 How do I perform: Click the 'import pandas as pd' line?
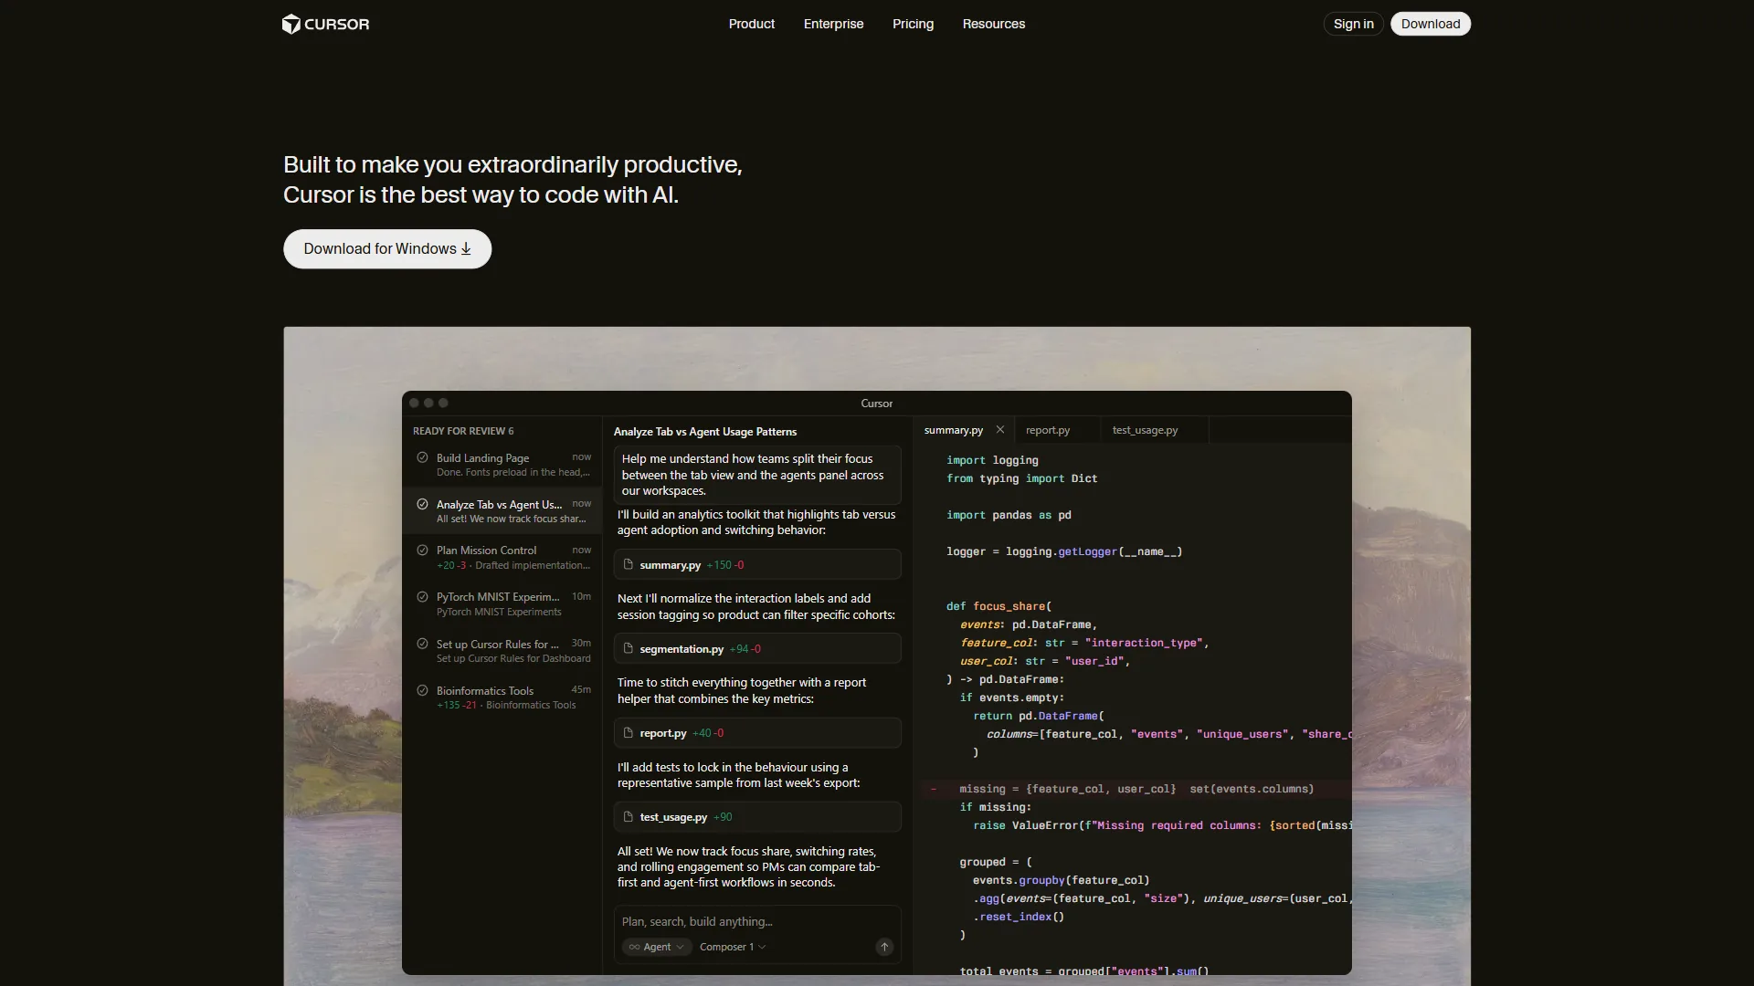(x=1009, y=515)
